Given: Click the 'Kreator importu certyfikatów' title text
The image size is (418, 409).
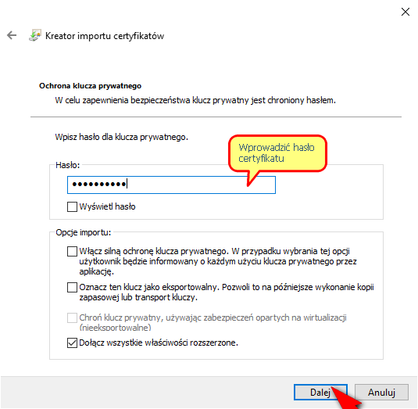Looking at the screenshot, I should click(x=105, y=36).
